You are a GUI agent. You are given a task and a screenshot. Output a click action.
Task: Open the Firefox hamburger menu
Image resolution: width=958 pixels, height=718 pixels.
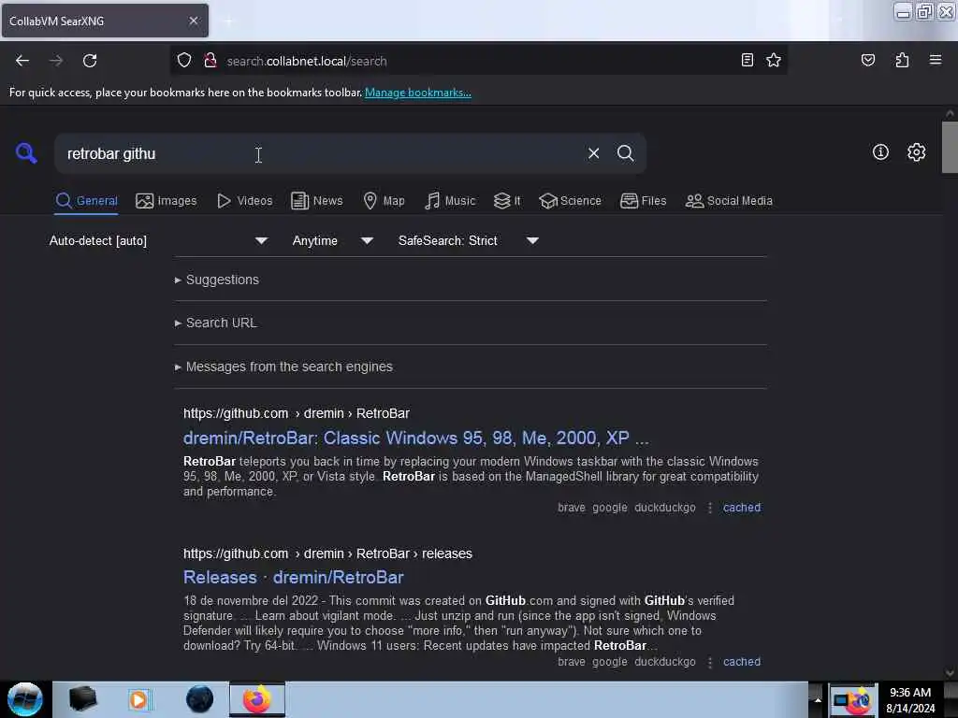[x=935, y=60]
